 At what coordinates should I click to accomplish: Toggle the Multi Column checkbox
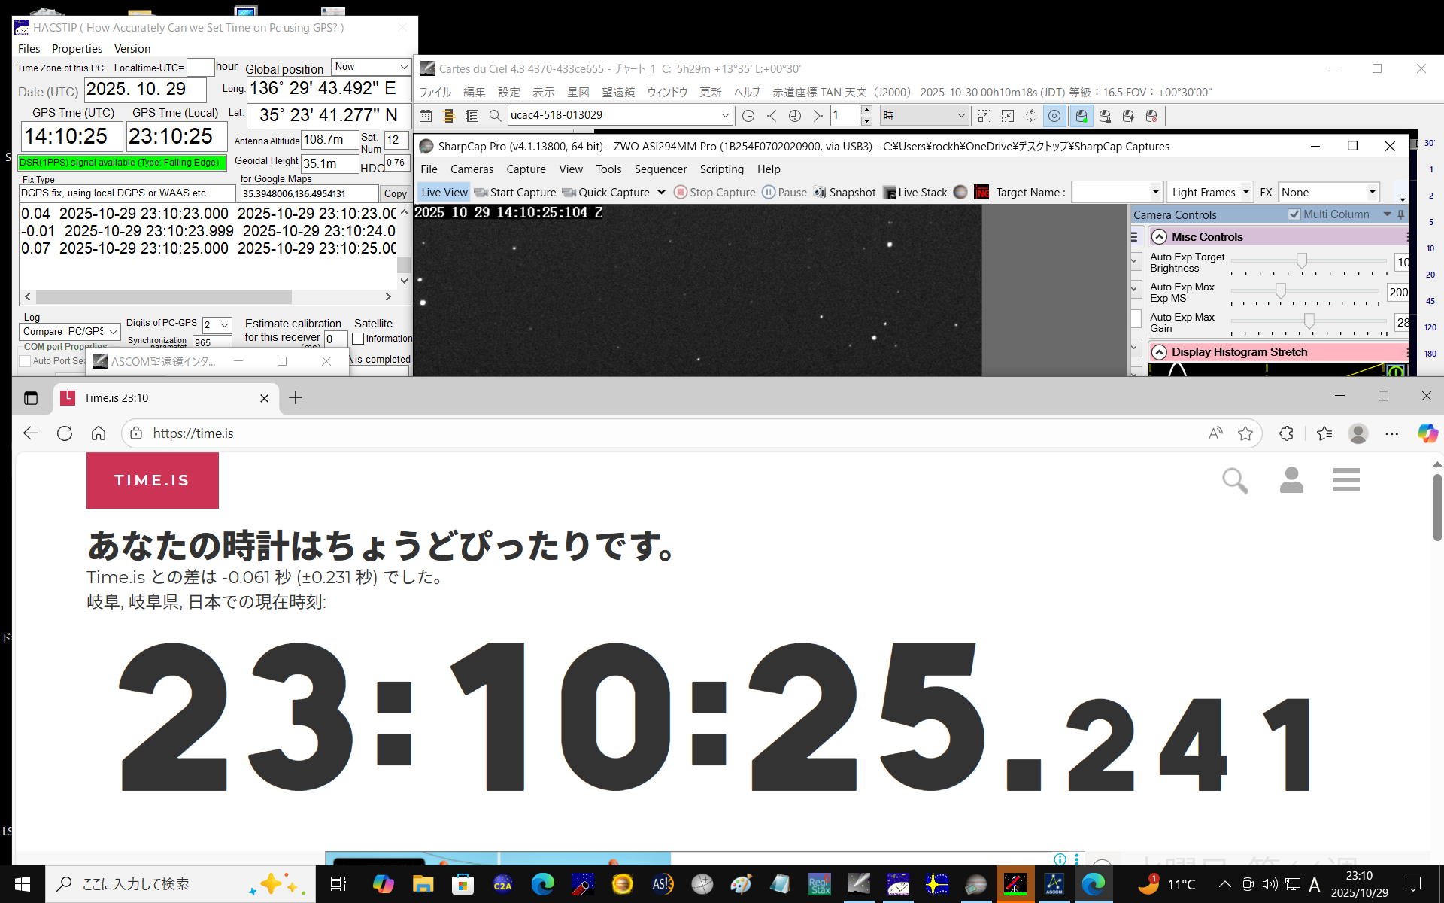(1294, 214)
